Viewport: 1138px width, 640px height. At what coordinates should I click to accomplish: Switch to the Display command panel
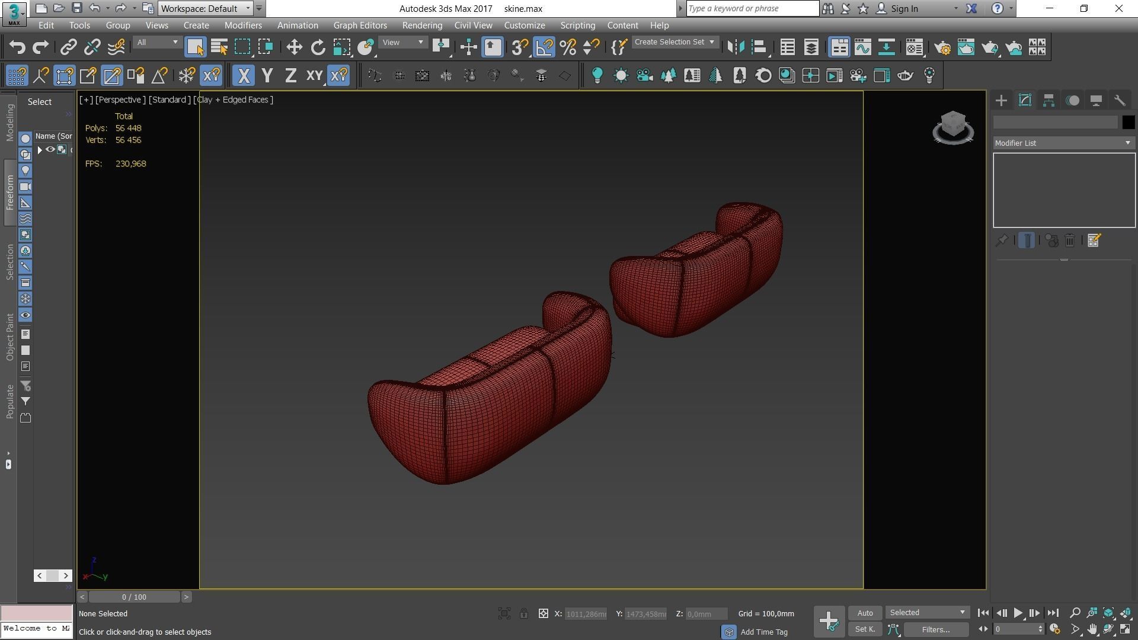1096,101
